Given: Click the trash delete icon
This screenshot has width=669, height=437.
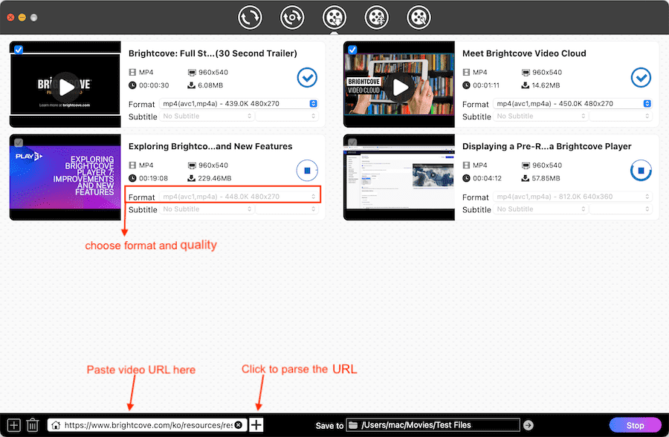Looking at the screenshot, I should [33, 425].
